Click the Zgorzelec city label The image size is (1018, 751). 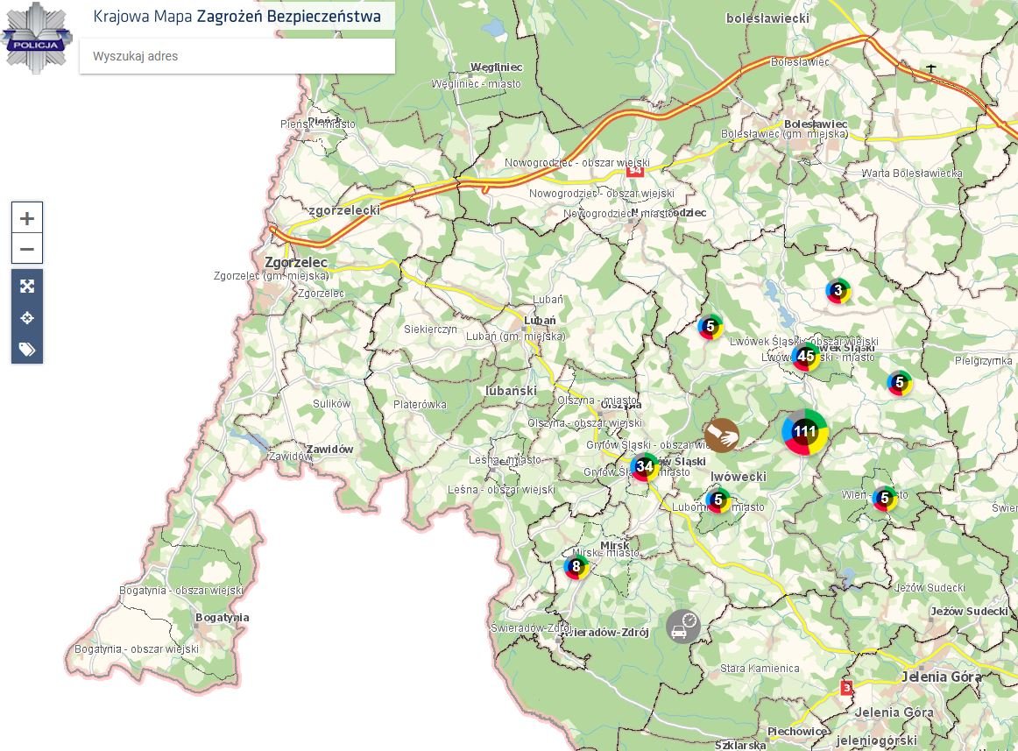point(296,262)
